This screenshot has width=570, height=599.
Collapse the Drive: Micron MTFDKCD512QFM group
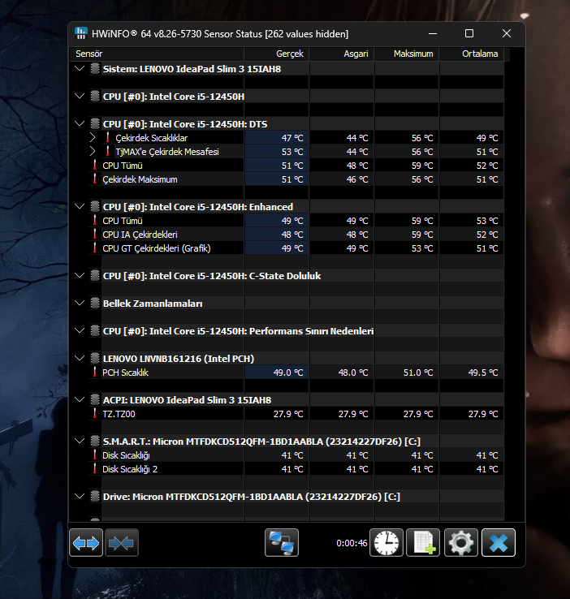(x=80, y=496)
